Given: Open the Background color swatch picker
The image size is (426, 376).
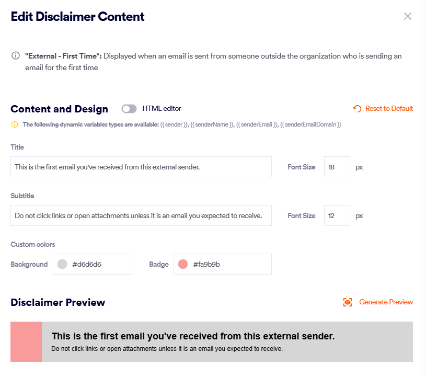Looking at the screenshot, I should click(62, 264).
